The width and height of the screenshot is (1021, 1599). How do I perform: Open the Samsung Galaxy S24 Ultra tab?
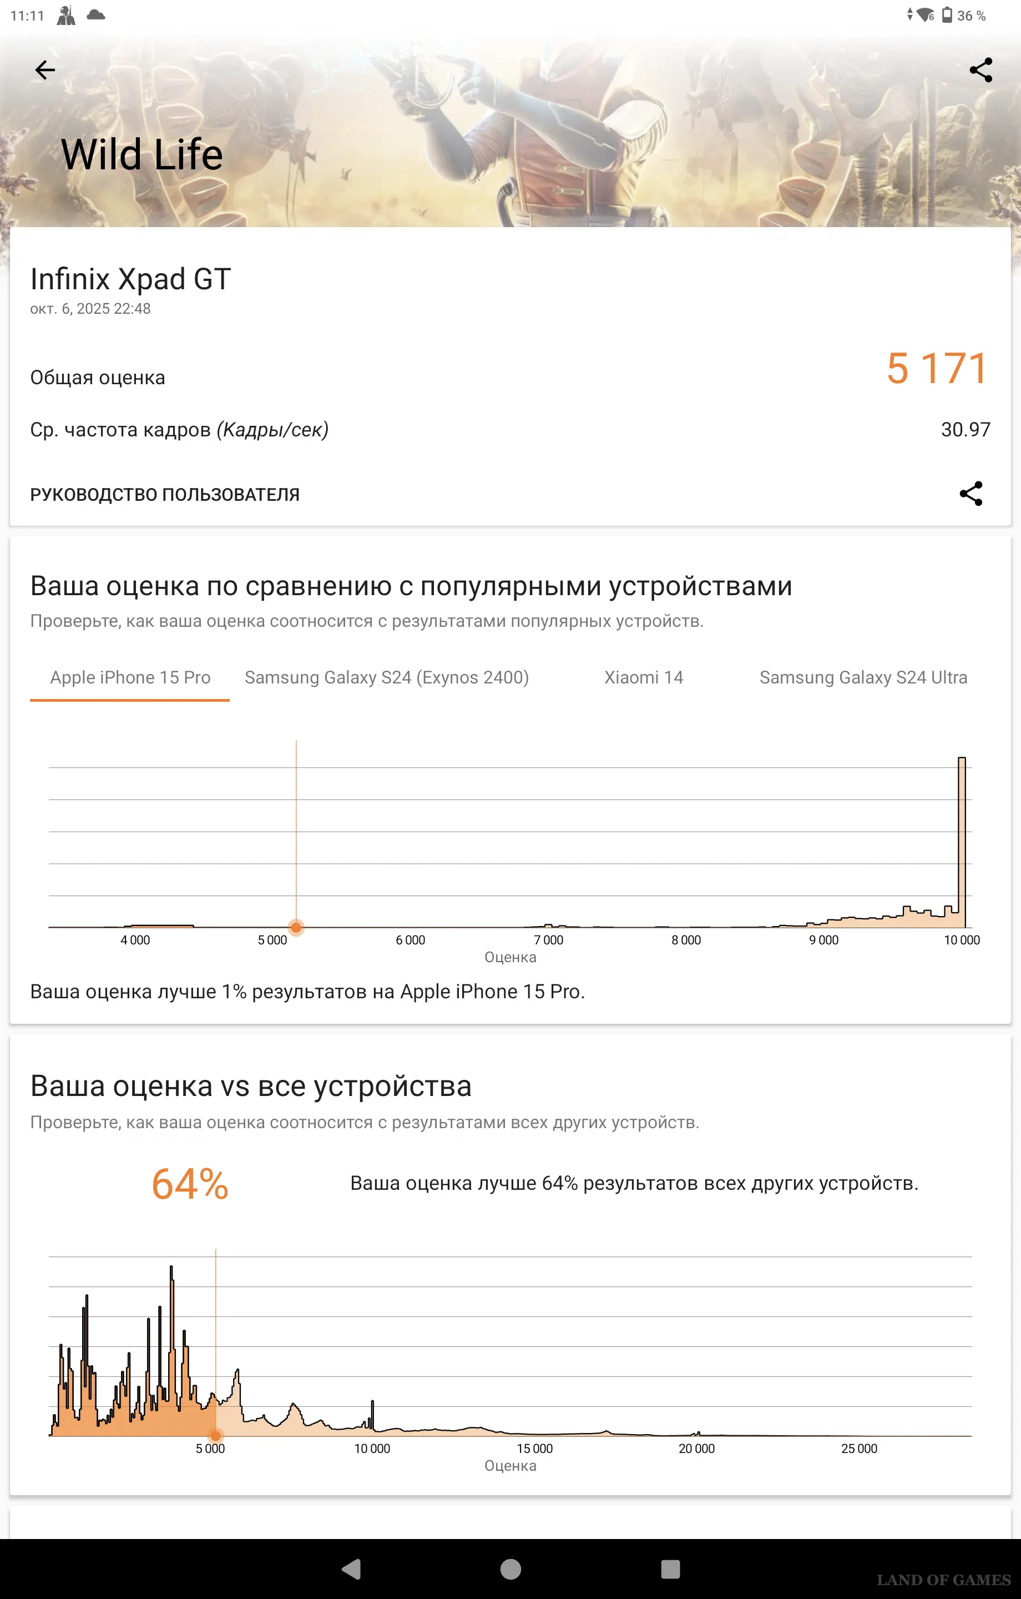(x=863, y=677)
